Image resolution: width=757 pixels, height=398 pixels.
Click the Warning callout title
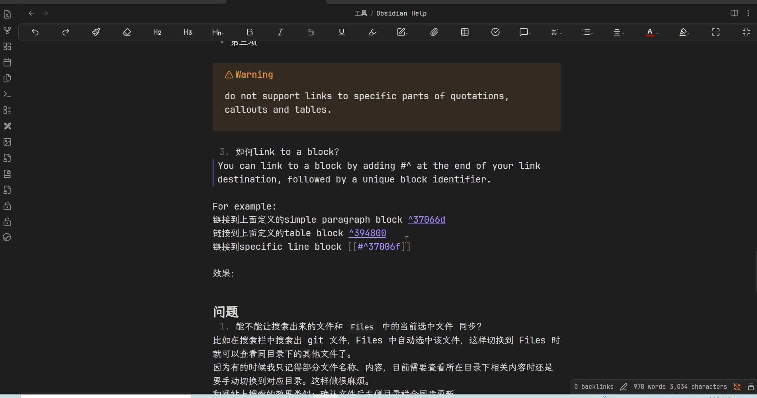point(254,75)
